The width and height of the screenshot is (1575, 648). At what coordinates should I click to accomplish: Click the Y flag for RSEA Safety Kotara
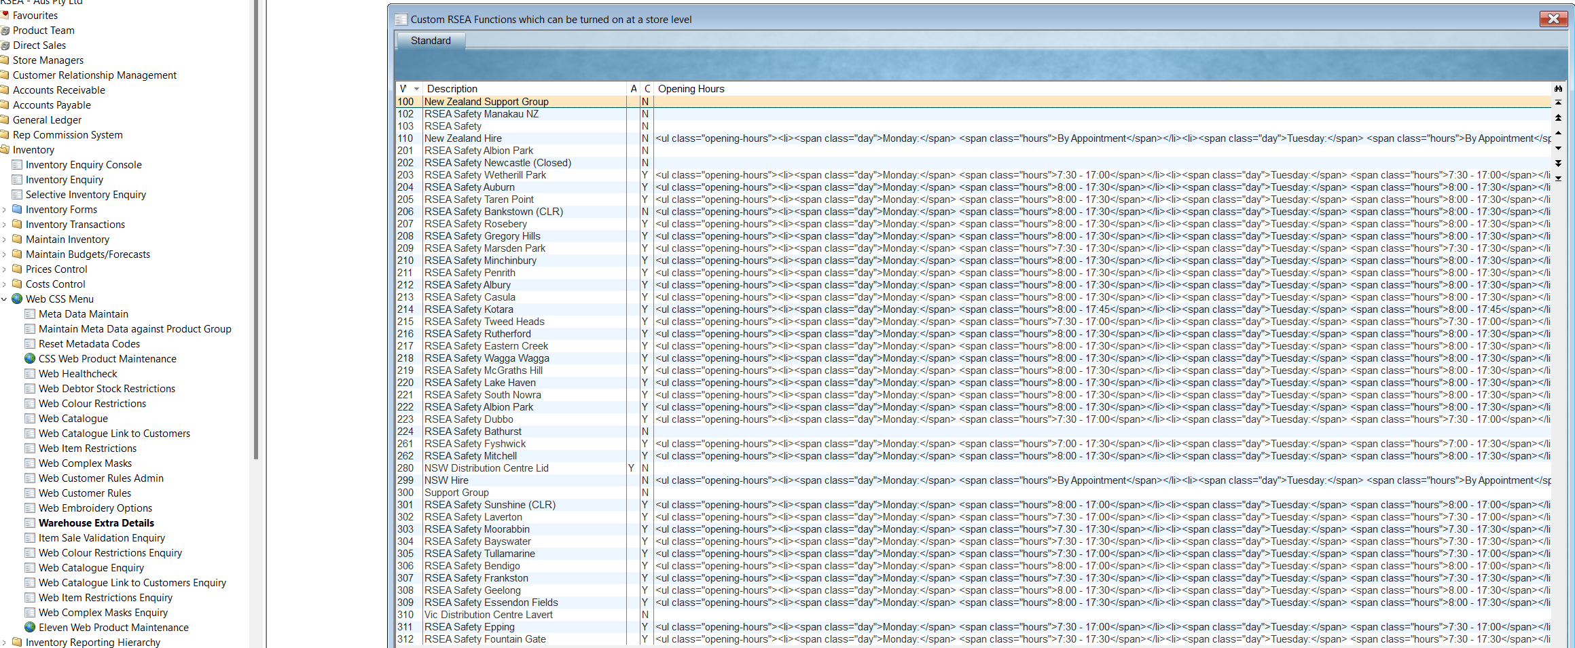pyautogui.click(x=645, y=309)
